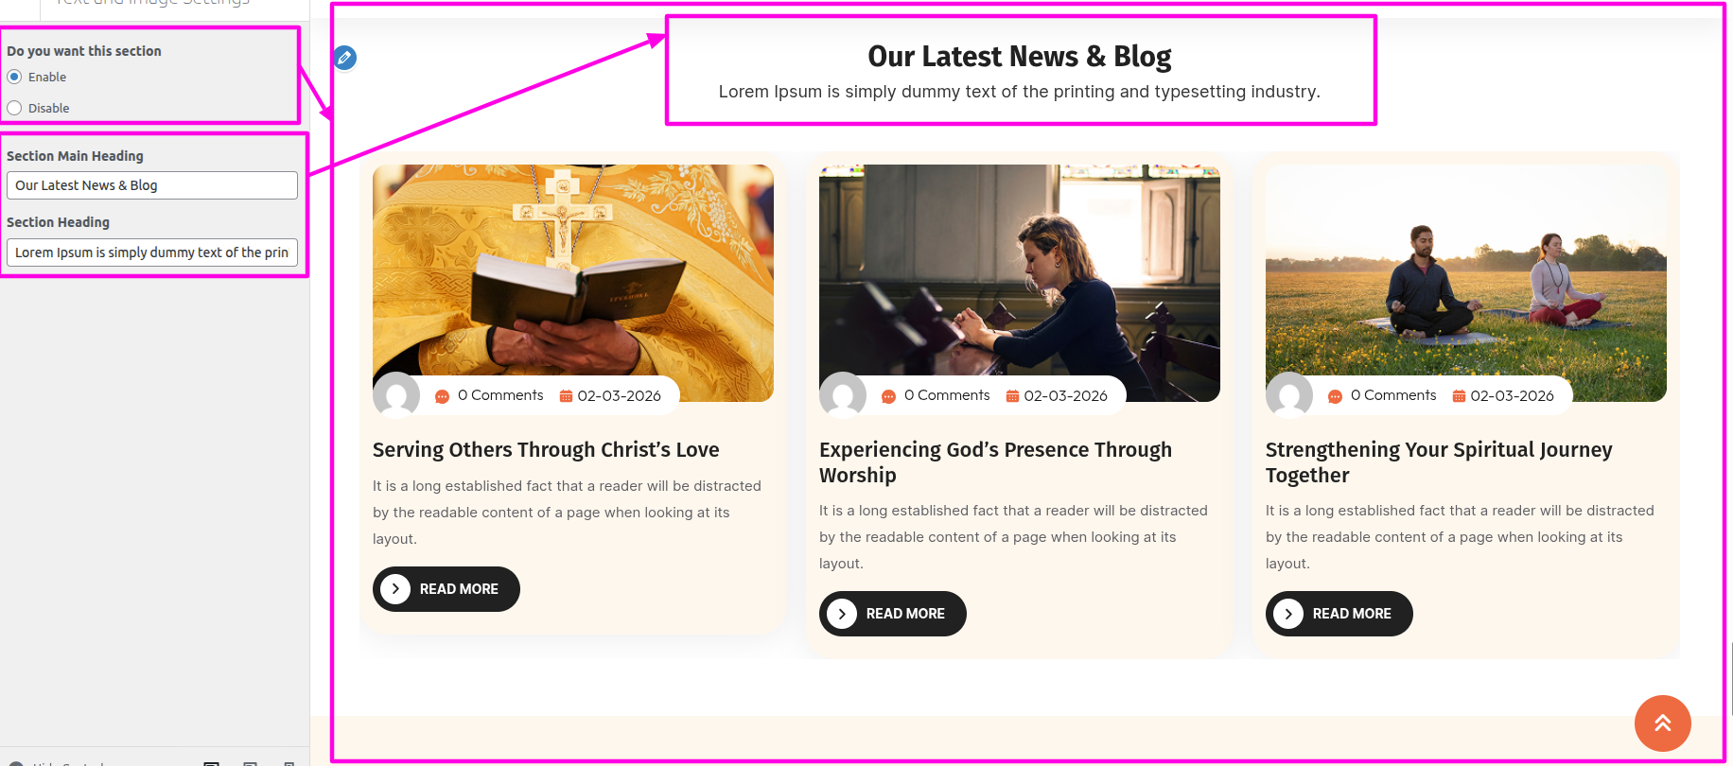Click the Section Heading text input
The image size is (1733, 766).
click(x=152, y=252)
